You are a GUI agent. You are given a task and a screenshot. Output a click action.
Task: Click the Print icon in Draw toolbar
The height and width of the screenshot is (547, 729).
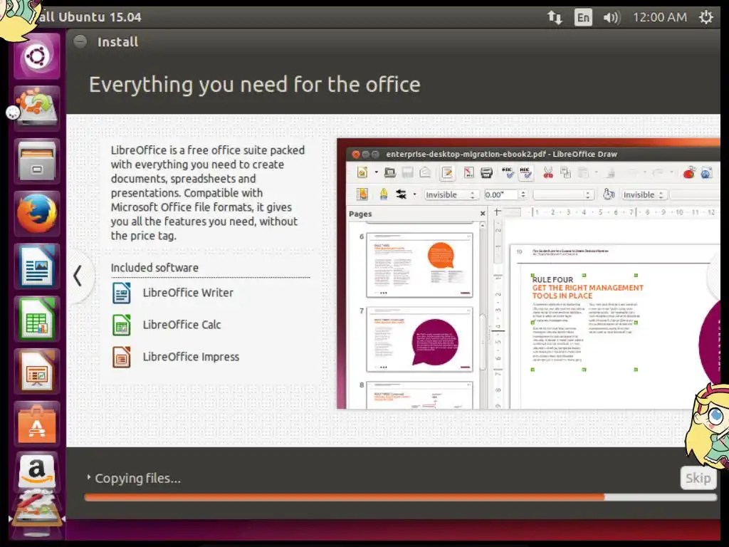486,173
